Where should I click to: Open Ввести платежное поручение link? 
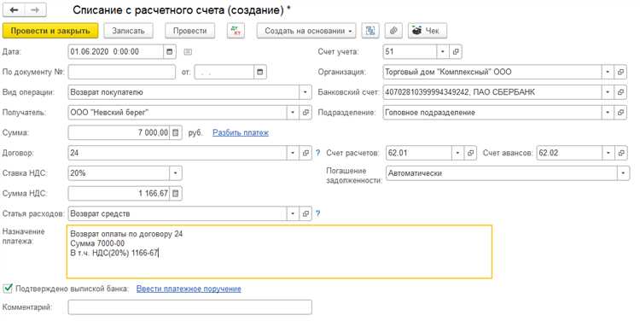click(x=189, y=289)
